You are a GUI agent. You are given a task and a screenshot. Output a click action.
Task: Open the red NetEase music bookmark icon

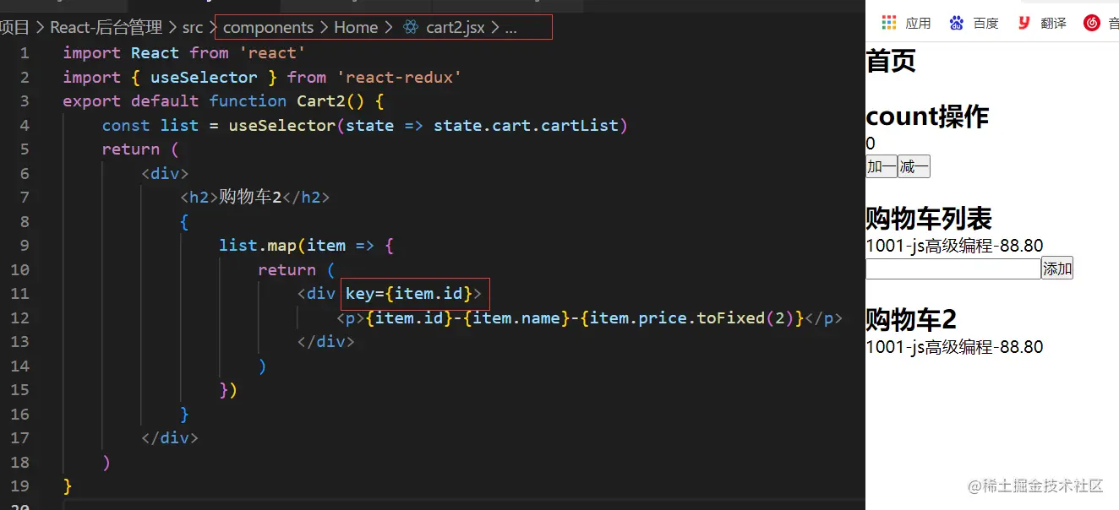[x=1092, y=23]
